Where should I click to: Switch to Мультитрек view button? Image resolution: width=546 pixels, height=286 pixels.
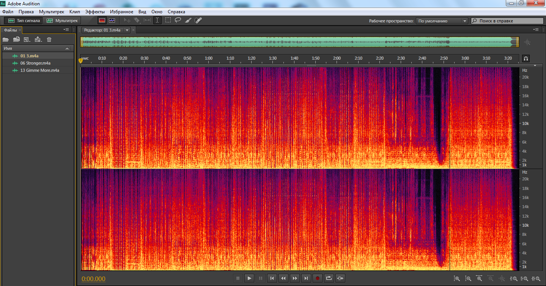pos(62,21)
